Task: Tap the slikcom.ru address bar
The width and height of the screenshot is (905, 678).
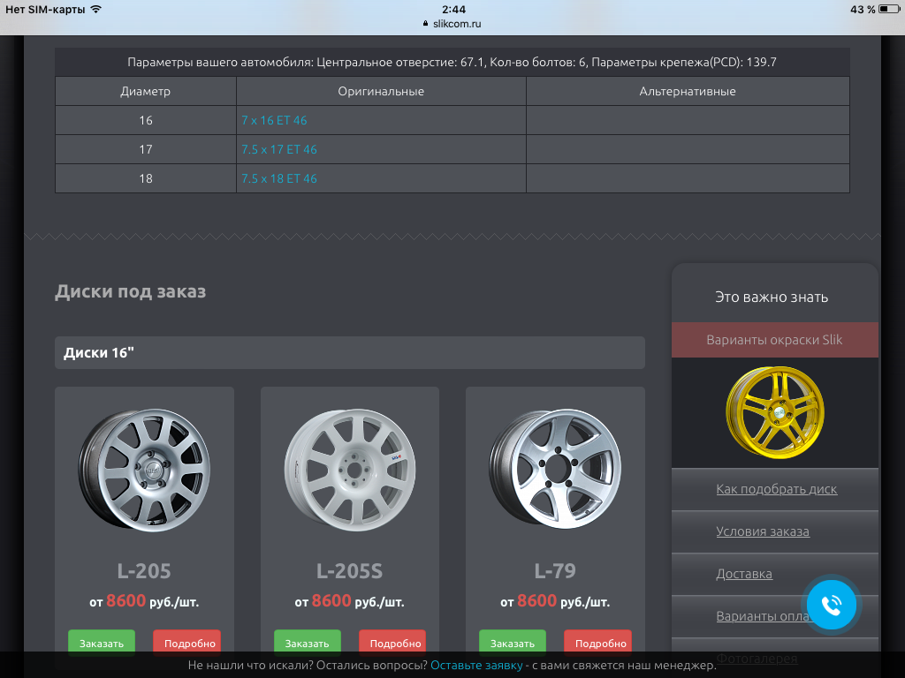Action: [452, 24]
